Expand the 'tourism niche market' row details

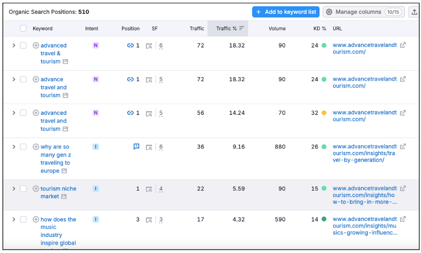pos(14,188)
